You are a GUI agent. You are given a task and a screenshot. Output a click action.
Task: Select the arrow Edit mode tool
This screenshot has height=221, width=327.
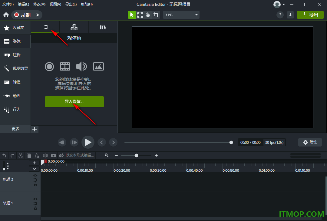[x=132, y=15]
